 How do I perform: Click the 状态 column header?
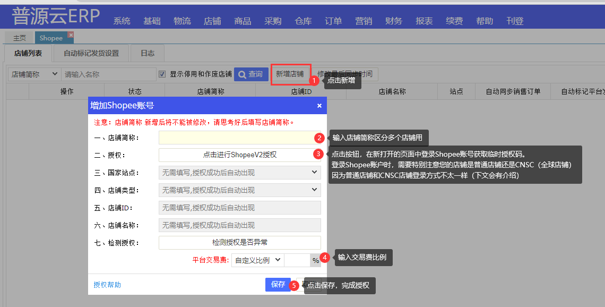click(x=135, y=91)
